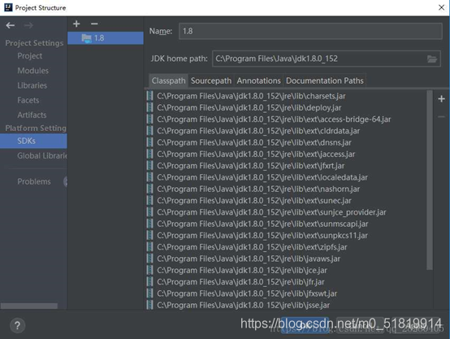The image size is (450, 339).
Task: Open the Libraries settings page
Action: tap(32, 85)
